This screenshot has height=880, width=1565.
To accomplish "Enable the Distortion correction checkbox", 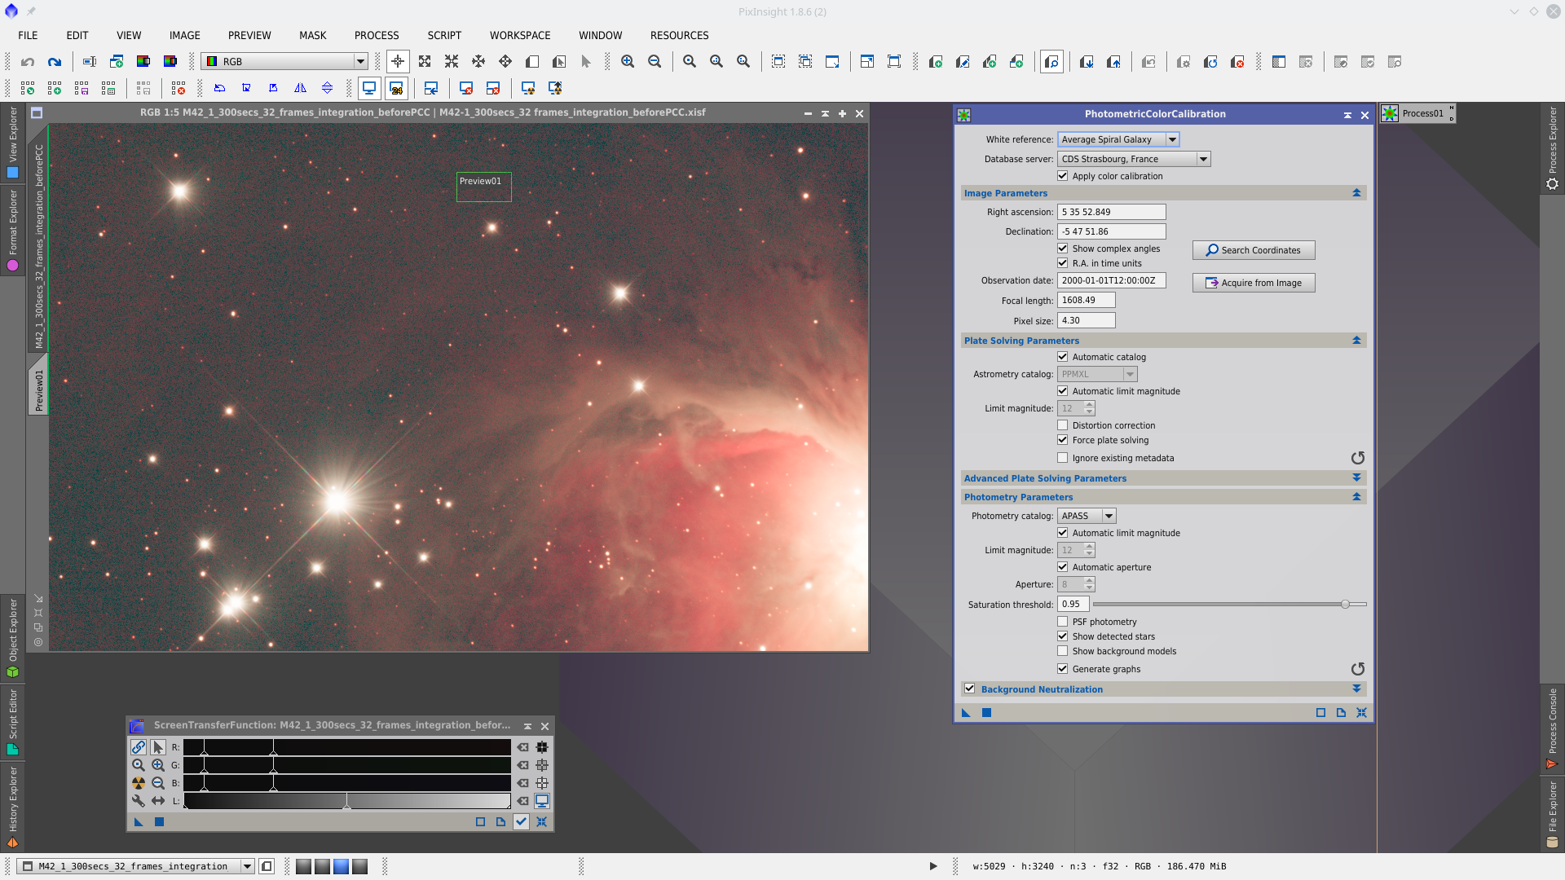I will tap(1063, 425).
